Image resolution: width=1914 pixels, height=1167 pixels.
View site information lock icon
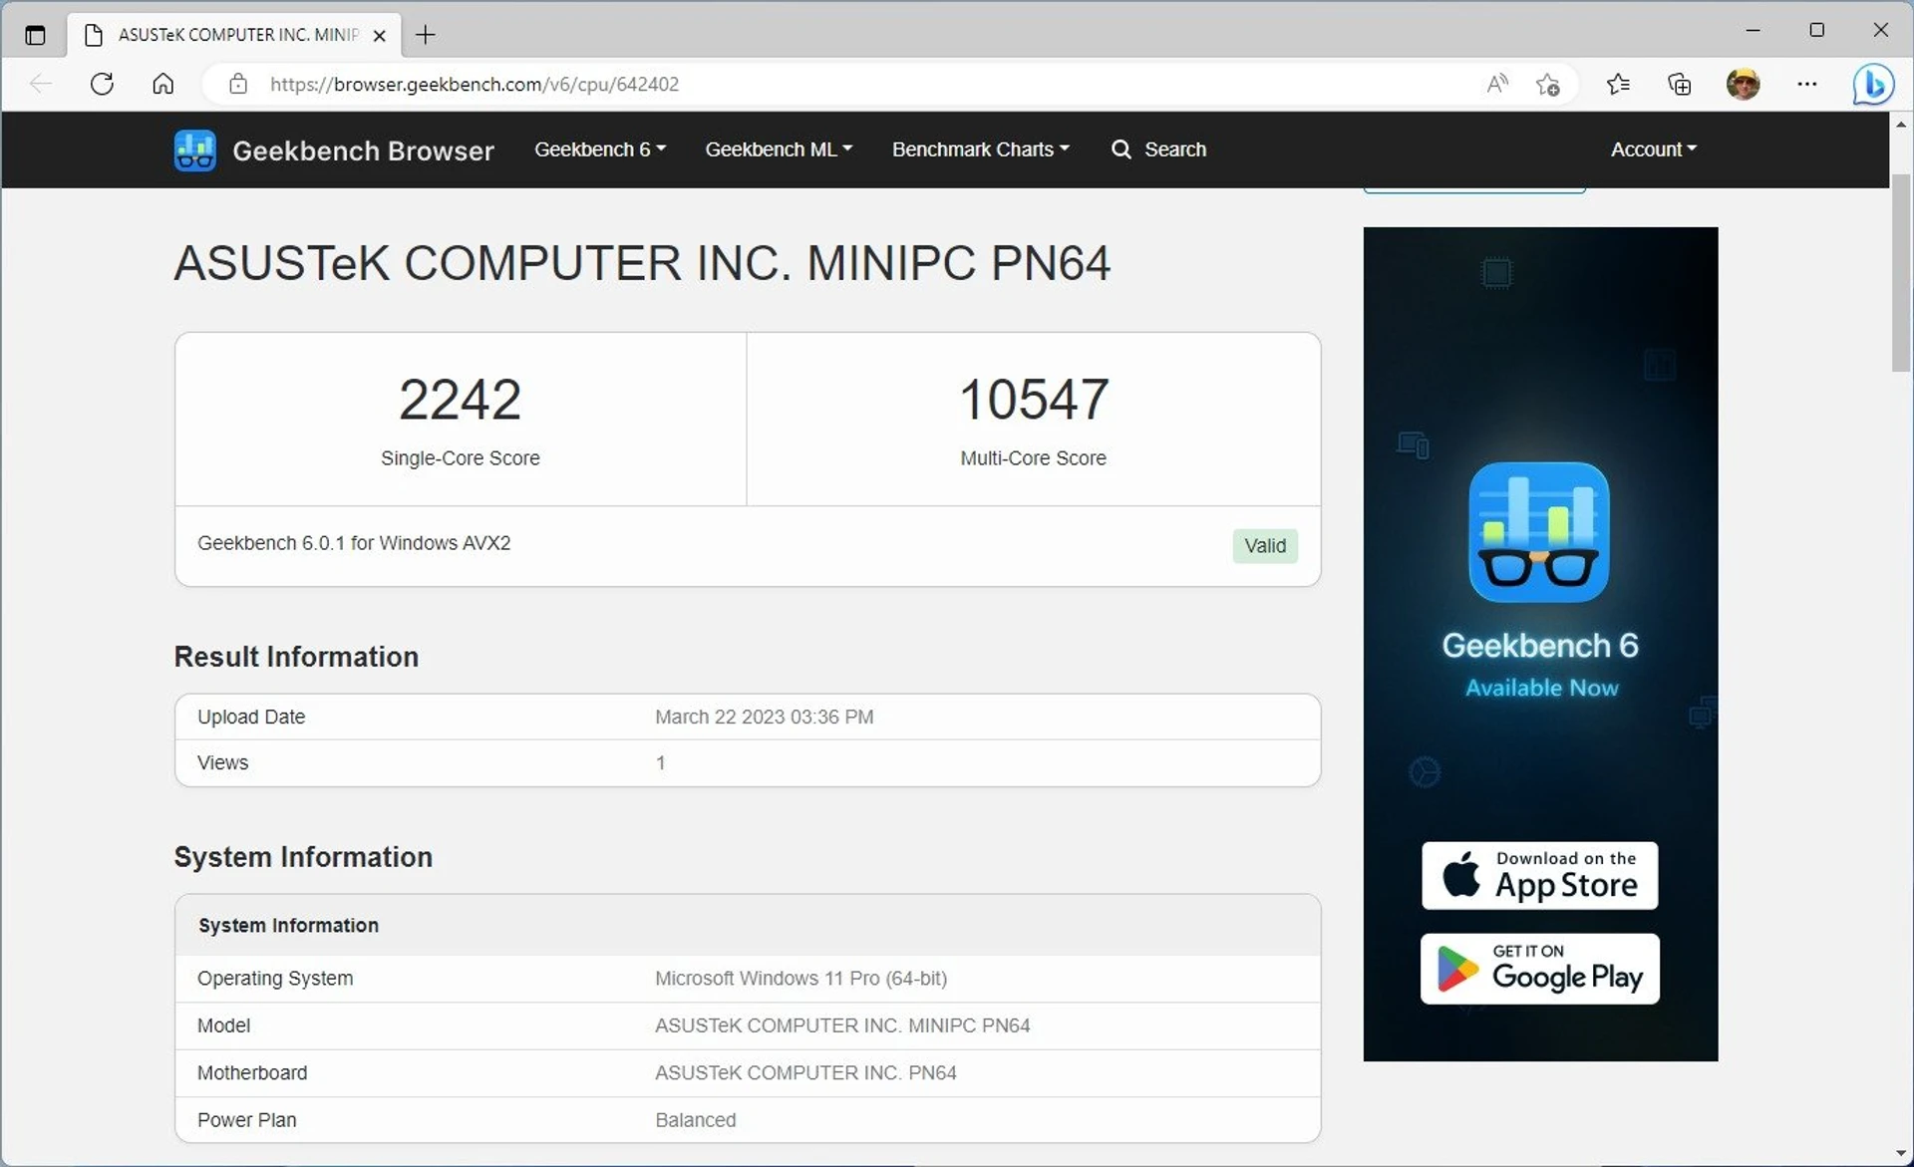click(x=238, y=84)
